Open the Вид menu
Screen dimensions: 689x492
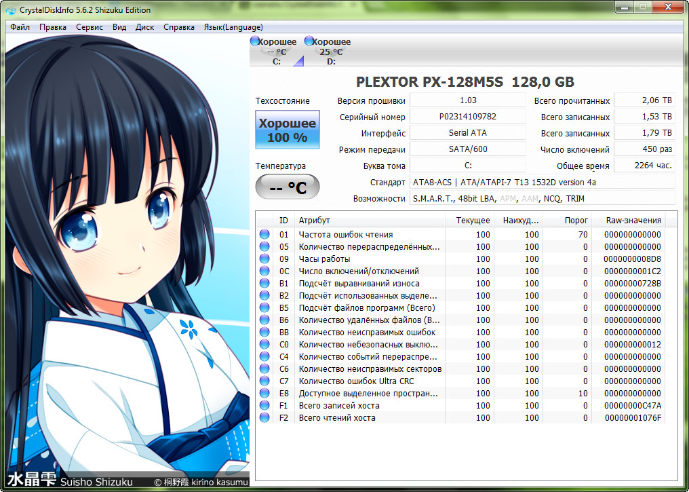[x=119, y=27]
